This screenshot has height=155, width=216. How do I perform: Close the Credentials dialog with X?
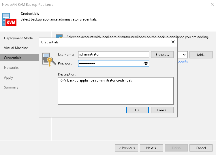[x=173, y=42]
